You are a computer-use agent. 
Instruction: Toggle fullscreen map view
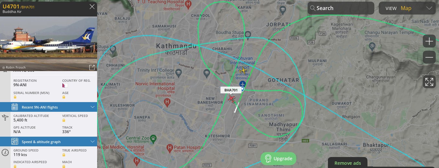429,82
